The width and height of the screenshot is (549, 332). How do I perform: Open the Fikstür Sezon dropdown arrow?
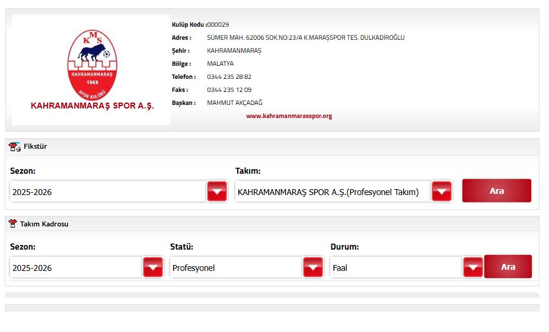[x=217, y=191]
